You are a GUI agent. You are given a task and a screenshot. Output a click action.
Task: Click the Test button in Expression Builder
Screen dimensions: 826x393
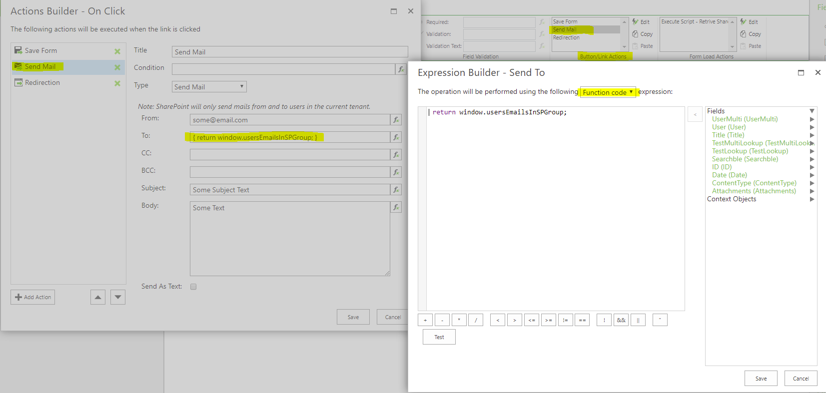(x=439, y=337)
